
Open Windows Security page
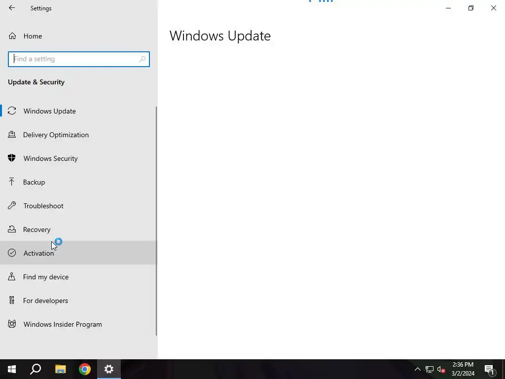point(78,158)
